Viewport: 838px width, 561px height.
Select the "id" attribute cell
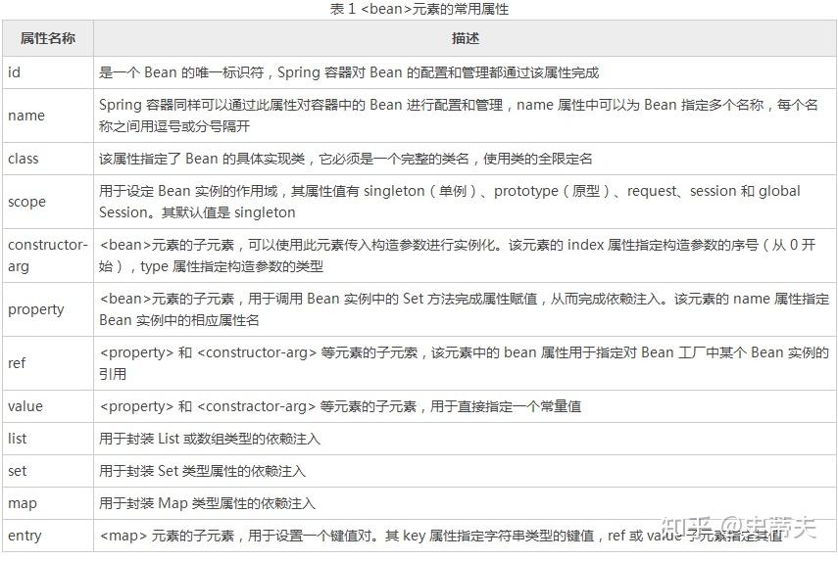[48, 72]
